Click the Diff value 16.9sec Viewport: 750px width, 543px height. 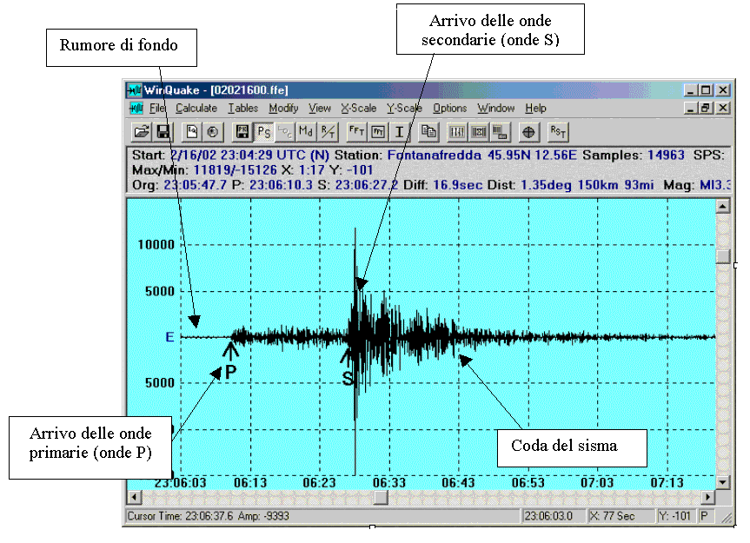[x=457, y=184]
